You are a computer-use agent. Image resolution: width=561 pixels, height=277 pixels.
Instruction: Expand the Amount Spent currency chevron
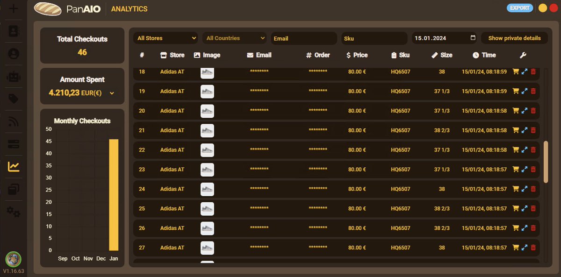click(111, 93)
